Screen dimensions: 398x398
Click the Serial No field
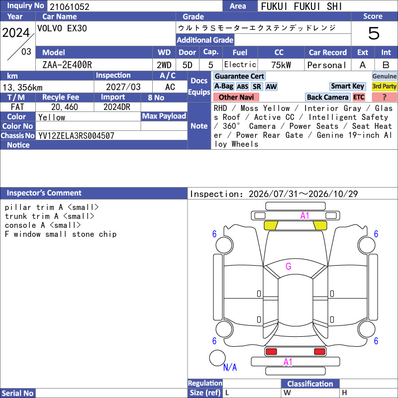pos(111,393)
